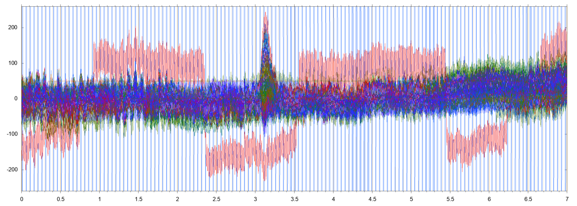Screen dimensions: 577x206
Task: Click the x-axis tick label "5.5"
Action: [x=450, y=199]
